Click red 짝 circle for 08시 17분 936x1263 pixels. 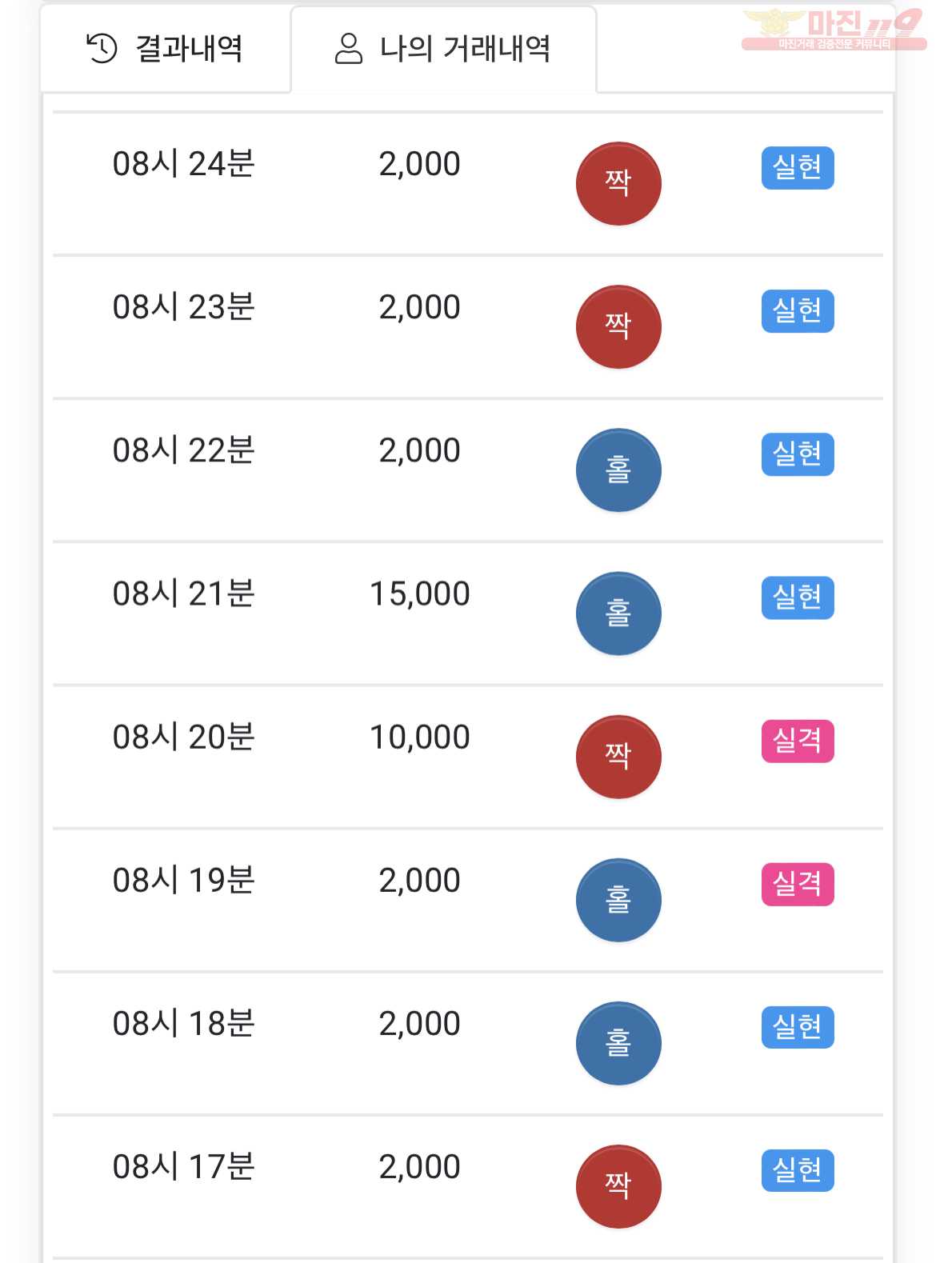[x=618, y=1186]
